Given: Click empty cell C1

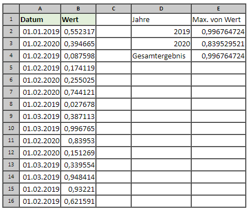Looking at the screenshot, I should 113,19.
